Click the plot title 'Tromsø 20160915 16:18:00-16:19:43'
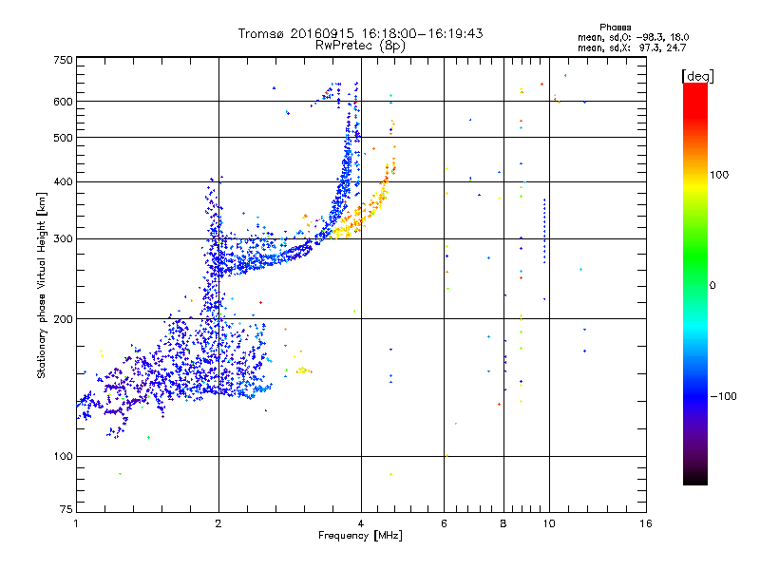 (x=360, y=33)
